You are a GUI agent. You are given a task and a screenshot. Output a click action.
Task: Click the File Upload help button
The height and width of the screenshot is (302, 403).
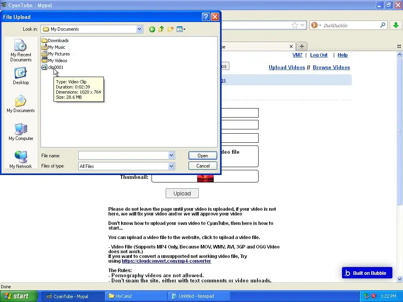point(205,17)
